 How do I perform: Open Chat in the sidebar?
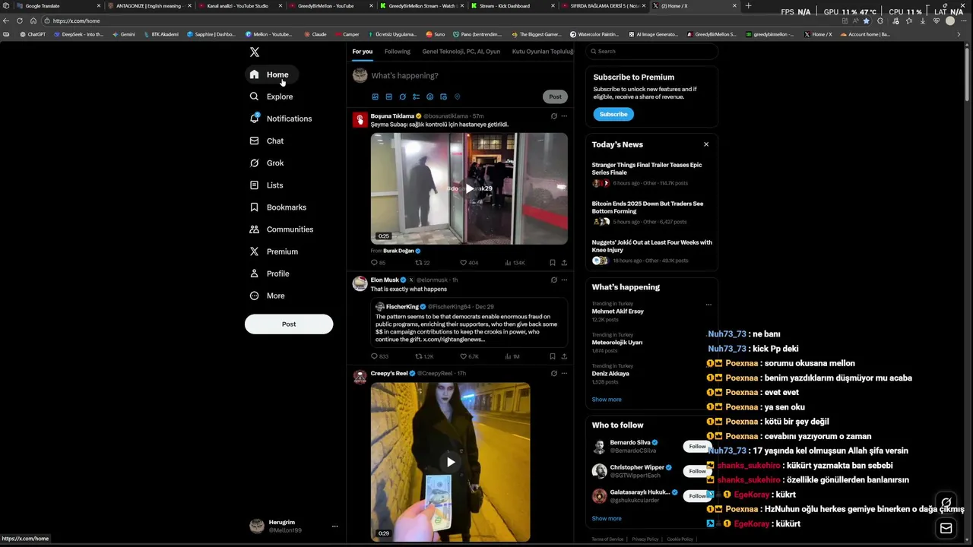(x=267, y=141)
